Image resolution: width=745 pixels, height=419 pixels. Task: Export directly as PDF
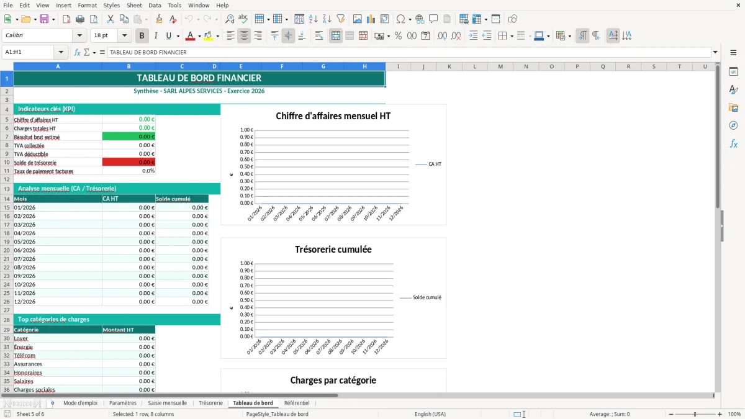click(66, 19)
